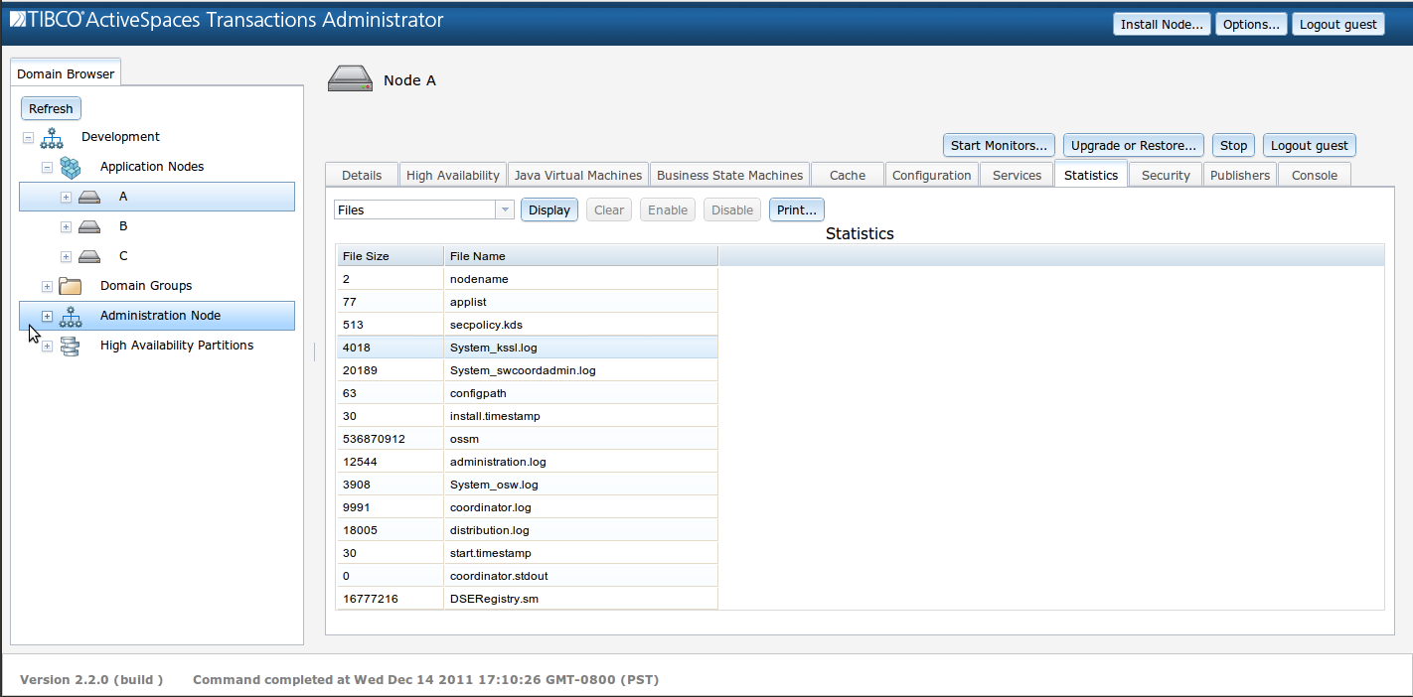Expand the Domain Groups branch
Viewport: 1413px width, 697px height.
tap(47, 286)
